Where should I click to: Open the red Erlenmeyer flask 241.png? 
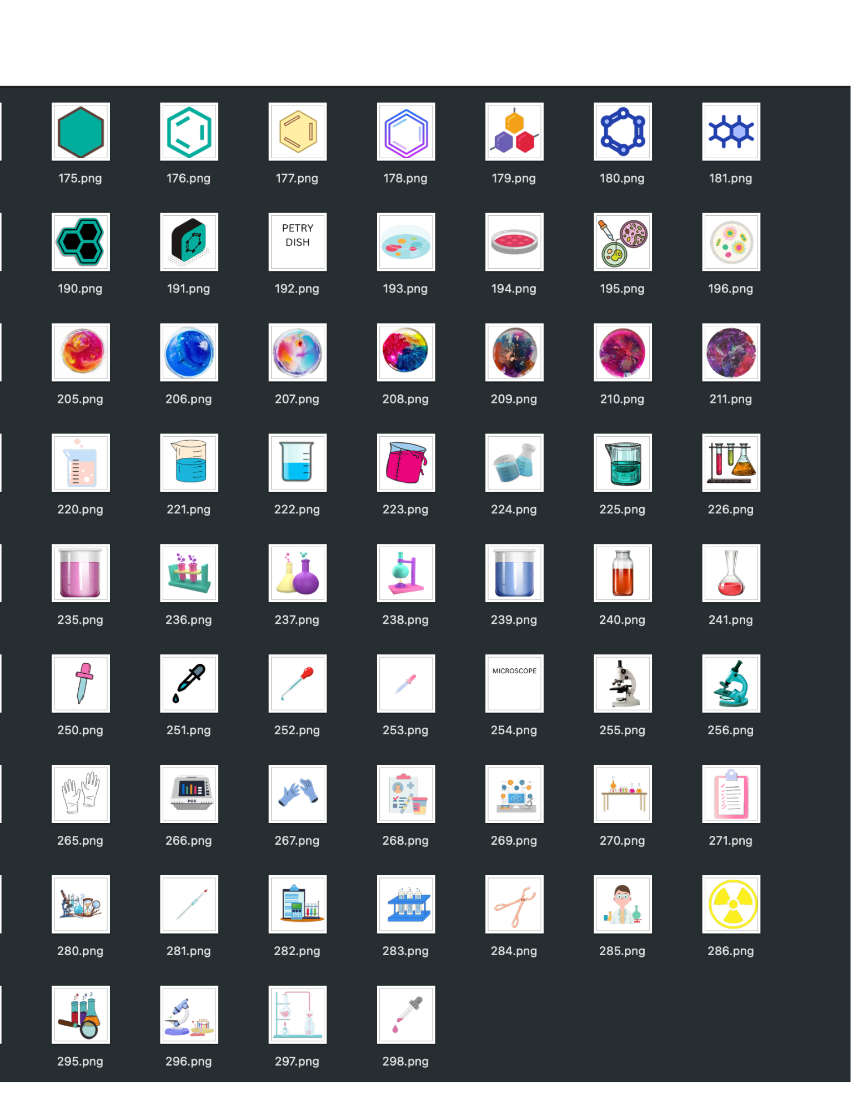coord(730,573)
